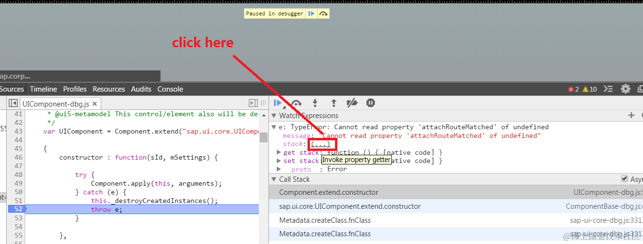Switch to the Sources panel

(x=12, y=89)
